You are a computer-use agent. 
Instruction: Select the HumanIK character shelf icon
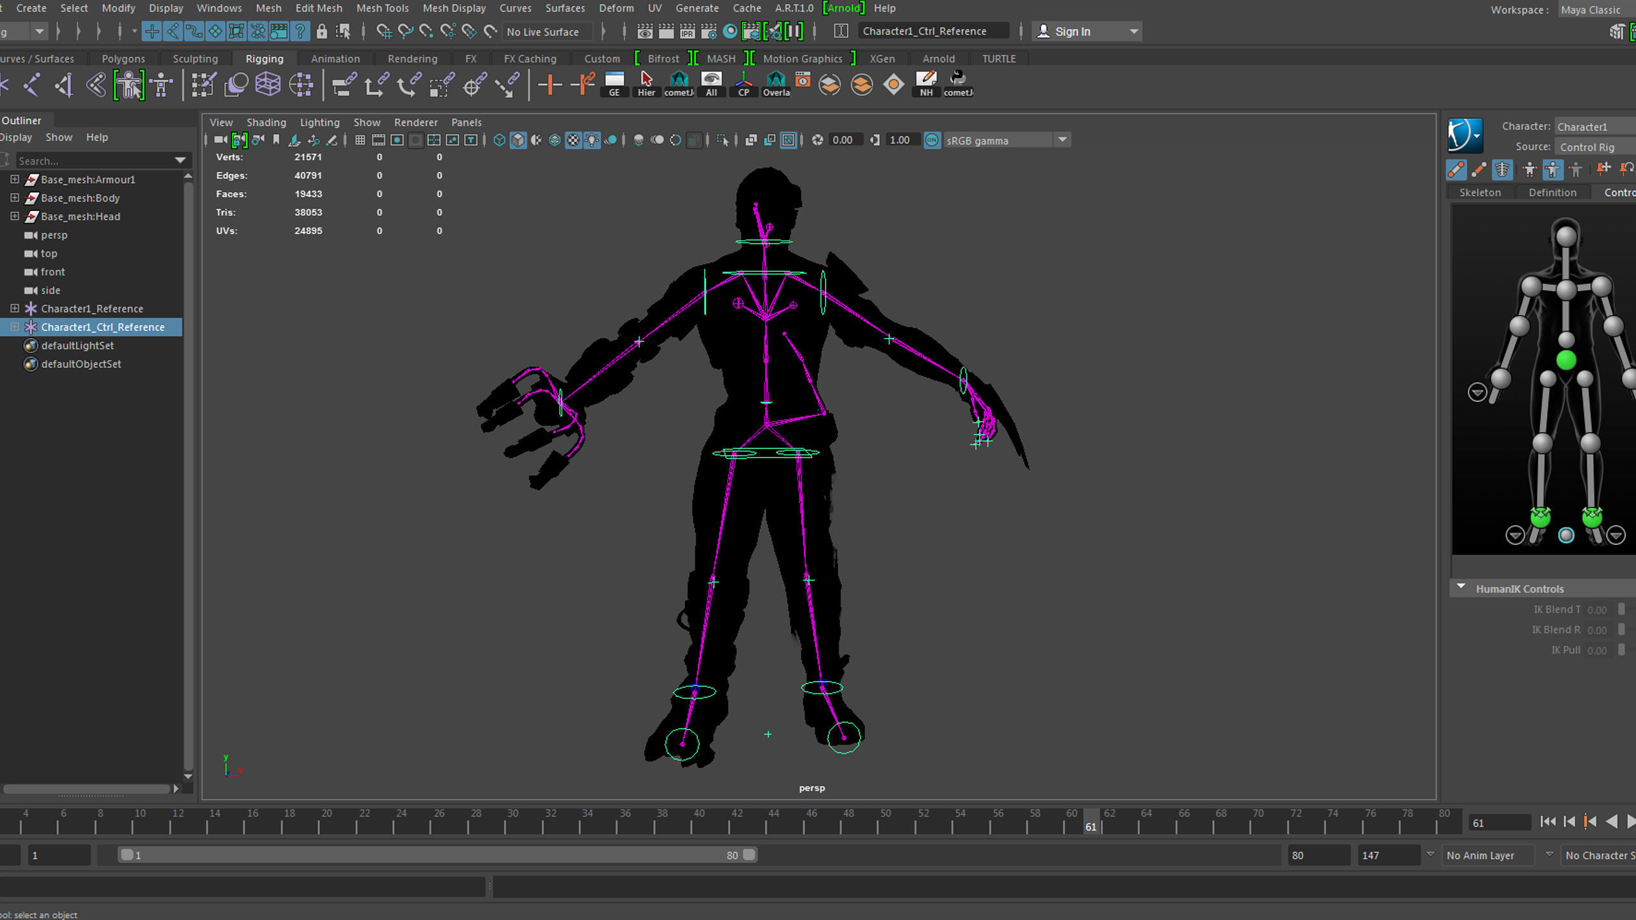pyautogui.click(x=129, y=85)
